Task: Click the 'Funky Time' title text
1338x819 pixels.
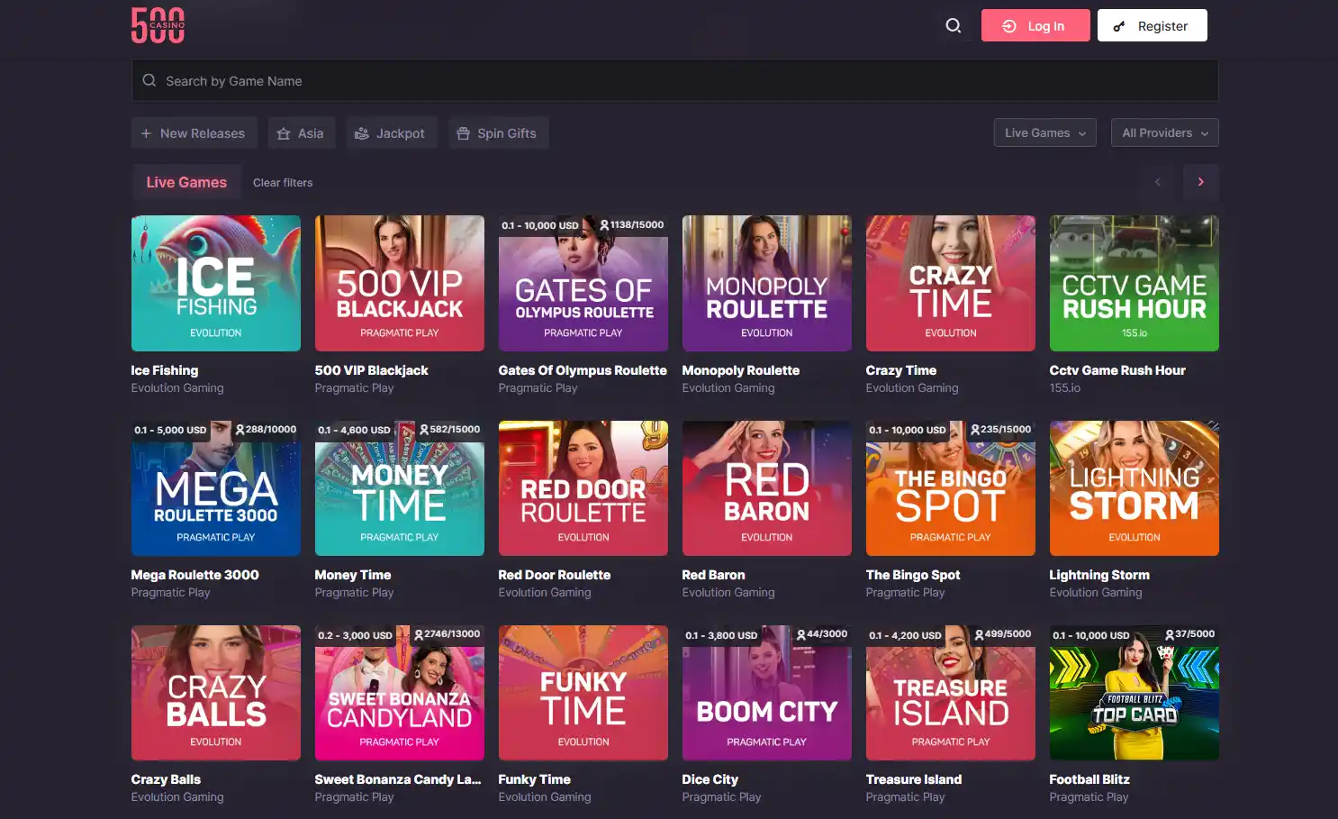Action: [535, 779]
